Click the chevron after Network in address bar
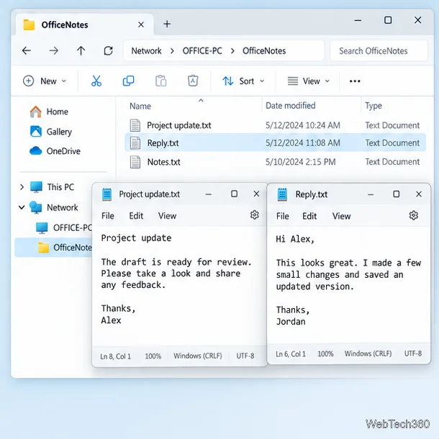This screenshot has height=439, width=439. coord(172,51)
